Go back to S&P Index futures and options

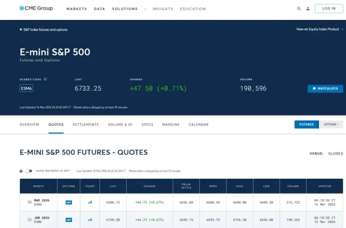[x=44, y=29]
